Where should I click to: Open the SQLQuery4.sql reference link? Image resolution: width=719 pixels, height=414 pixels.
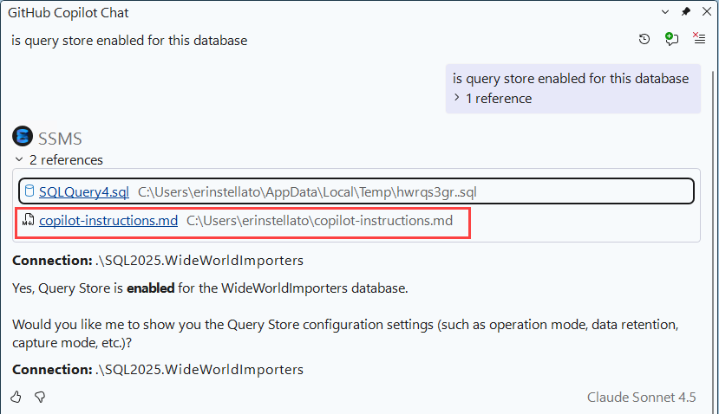point(83,191)
